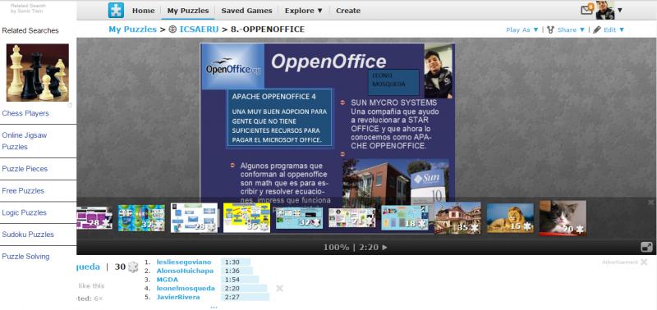Close the advertisement with the X
This screenshot has width=657, height=310.
(644, 262)
